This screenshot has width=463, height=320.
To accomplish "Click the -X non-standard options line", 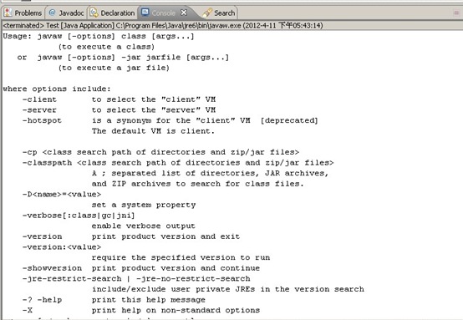I will 141,310.
